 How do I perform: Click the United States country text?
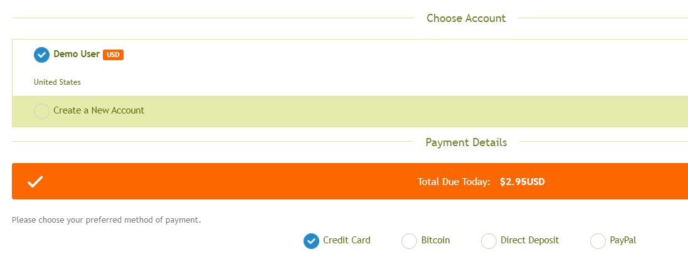coord(57,82)
